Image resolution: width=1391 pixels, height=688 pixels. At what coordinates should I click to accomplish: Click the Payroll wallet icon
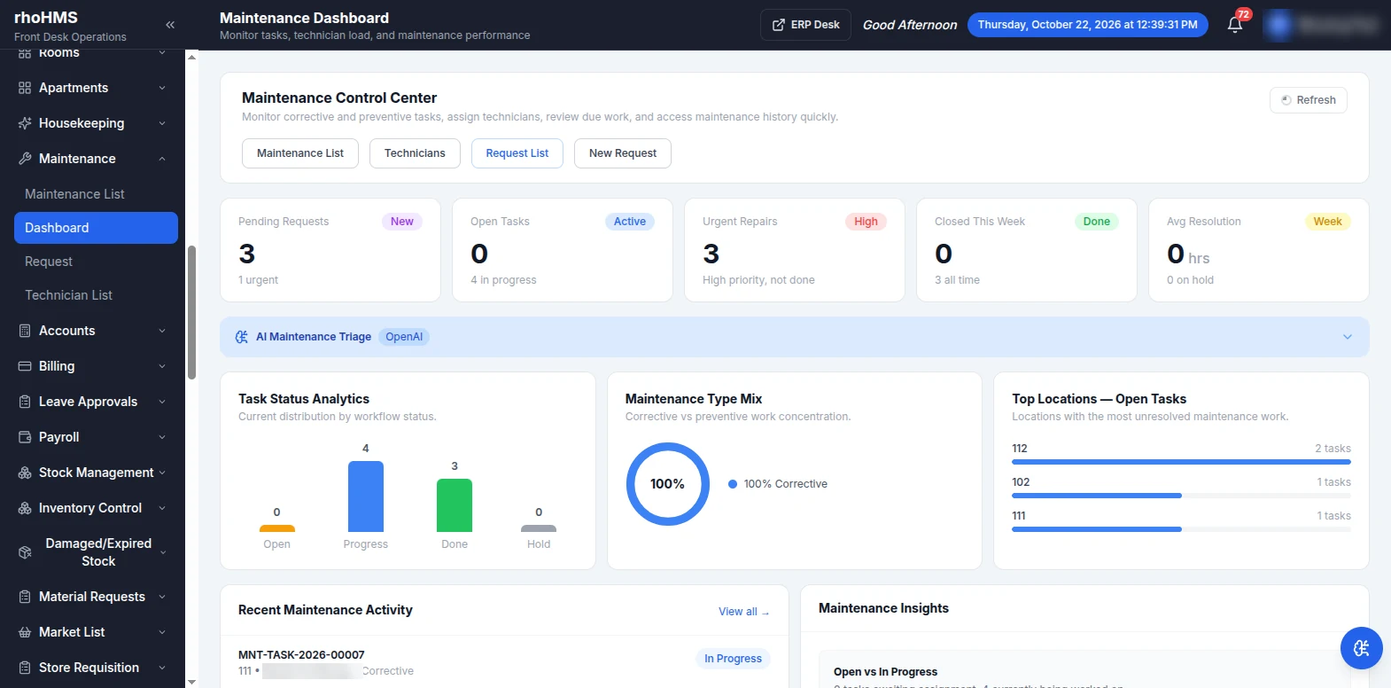point(25,437)
